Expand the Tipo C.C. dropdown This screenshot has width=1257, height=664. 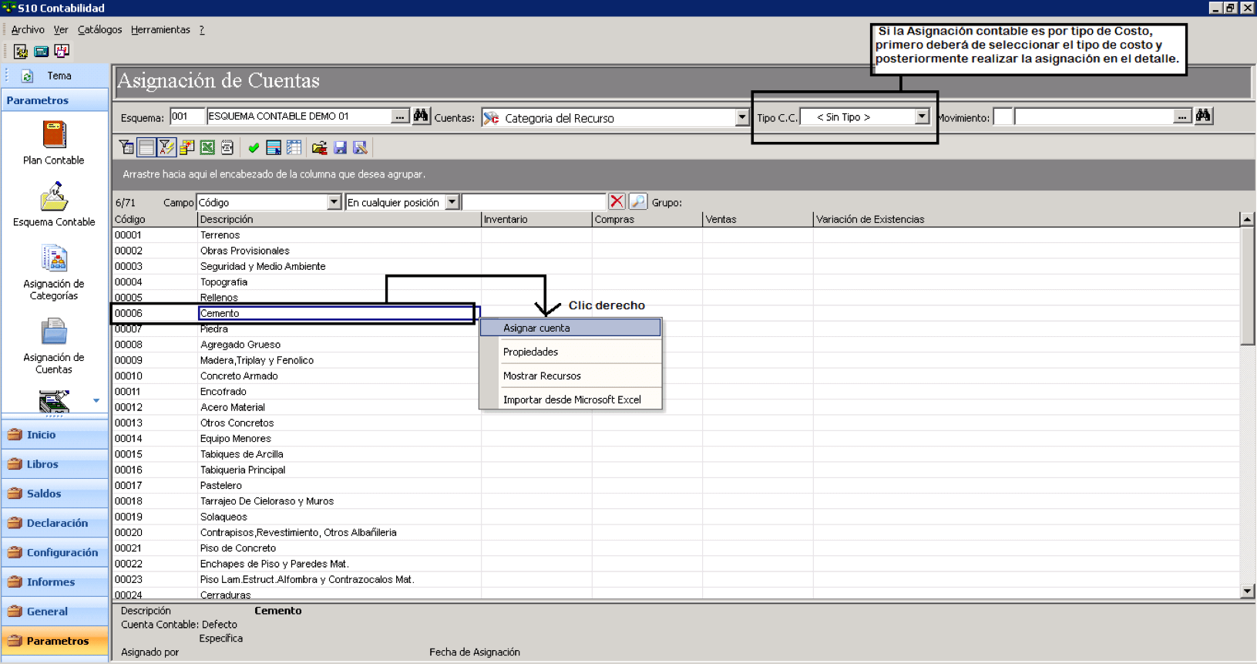coord(922,116)
